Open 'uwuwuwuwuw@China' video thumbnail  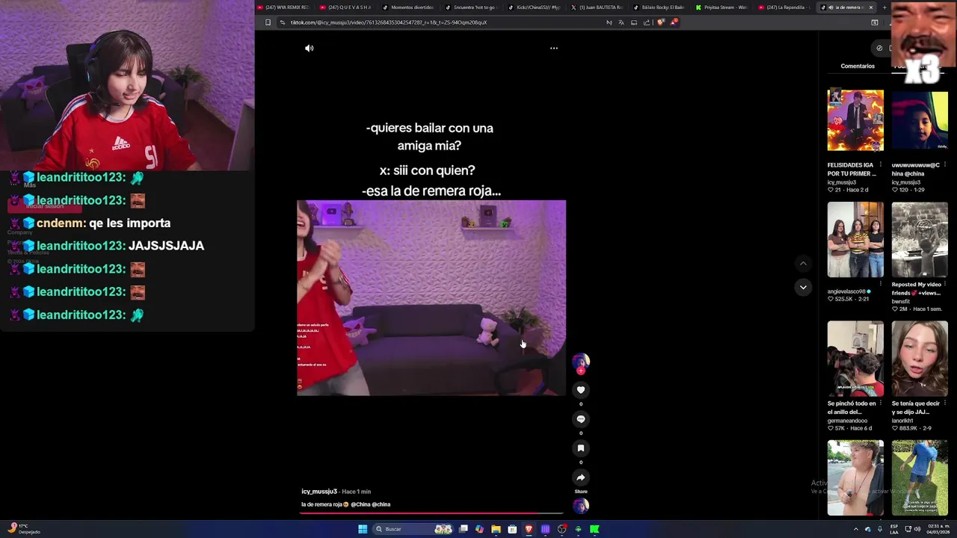tap(920, 121)
